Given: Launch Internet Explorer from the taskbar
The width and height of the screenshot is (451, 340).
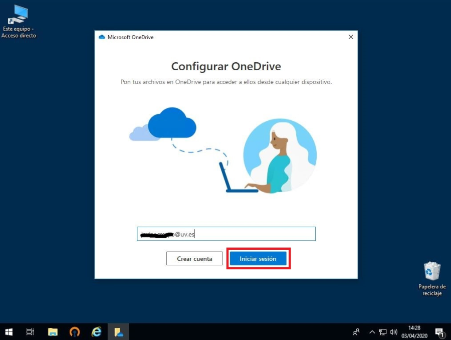Looking at the screenshot, I should [96, 332].
